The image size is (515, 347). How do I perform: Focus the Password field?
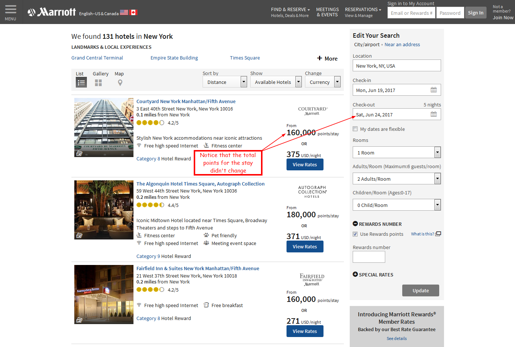pos(450,13)
